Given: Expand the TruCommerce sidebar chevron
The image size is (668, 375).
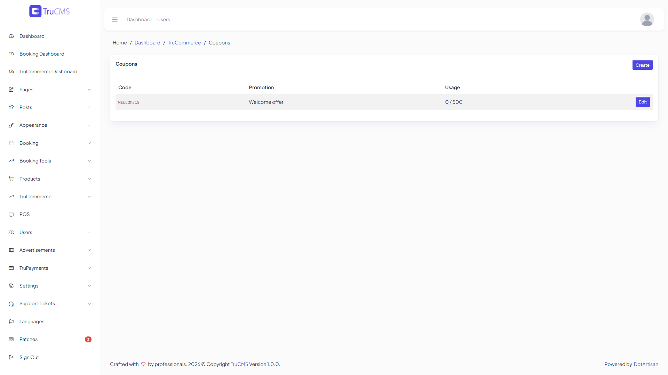Looking at the screenshot, I should point(89,197).
